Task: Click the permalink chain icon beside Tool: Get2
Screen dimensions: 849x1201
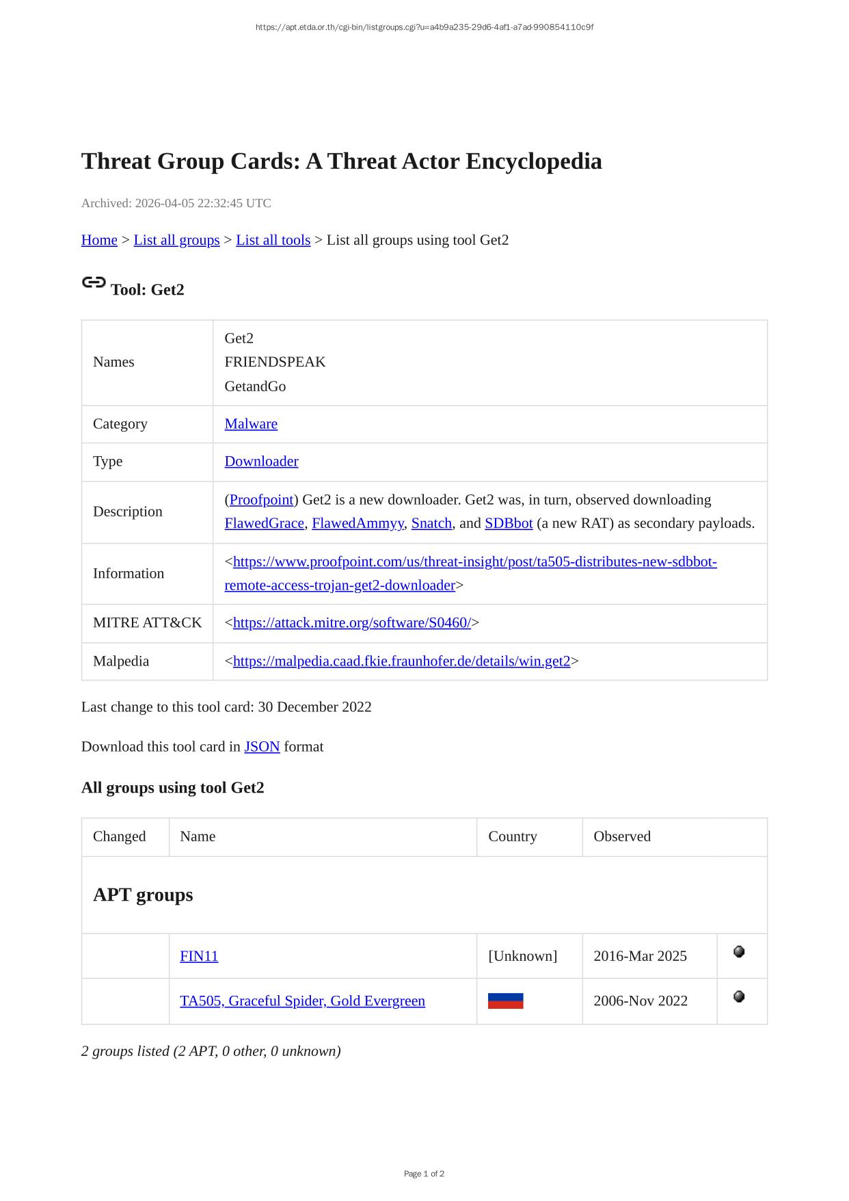Action: tap(94, 282)
